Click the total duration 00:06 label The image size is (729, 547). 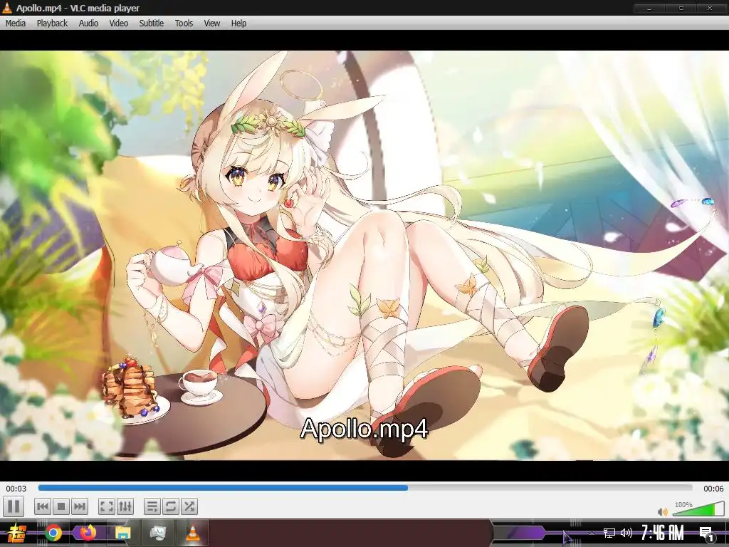pyautogui.click(x=713, y=489)
